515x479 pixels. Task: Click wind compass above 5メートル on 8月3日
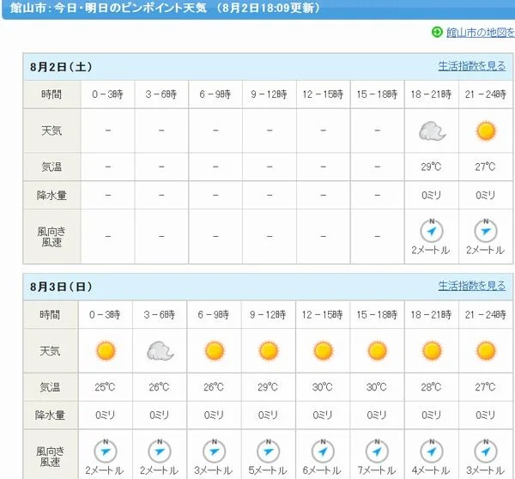(269, 451)
